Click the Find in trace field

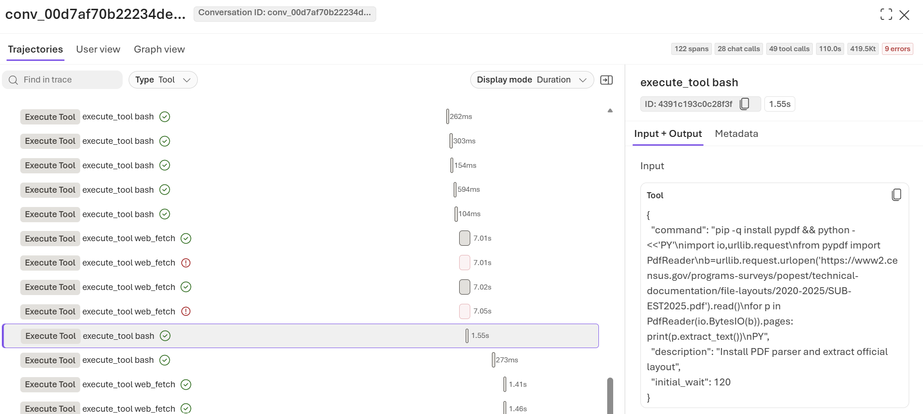[62, 80]
